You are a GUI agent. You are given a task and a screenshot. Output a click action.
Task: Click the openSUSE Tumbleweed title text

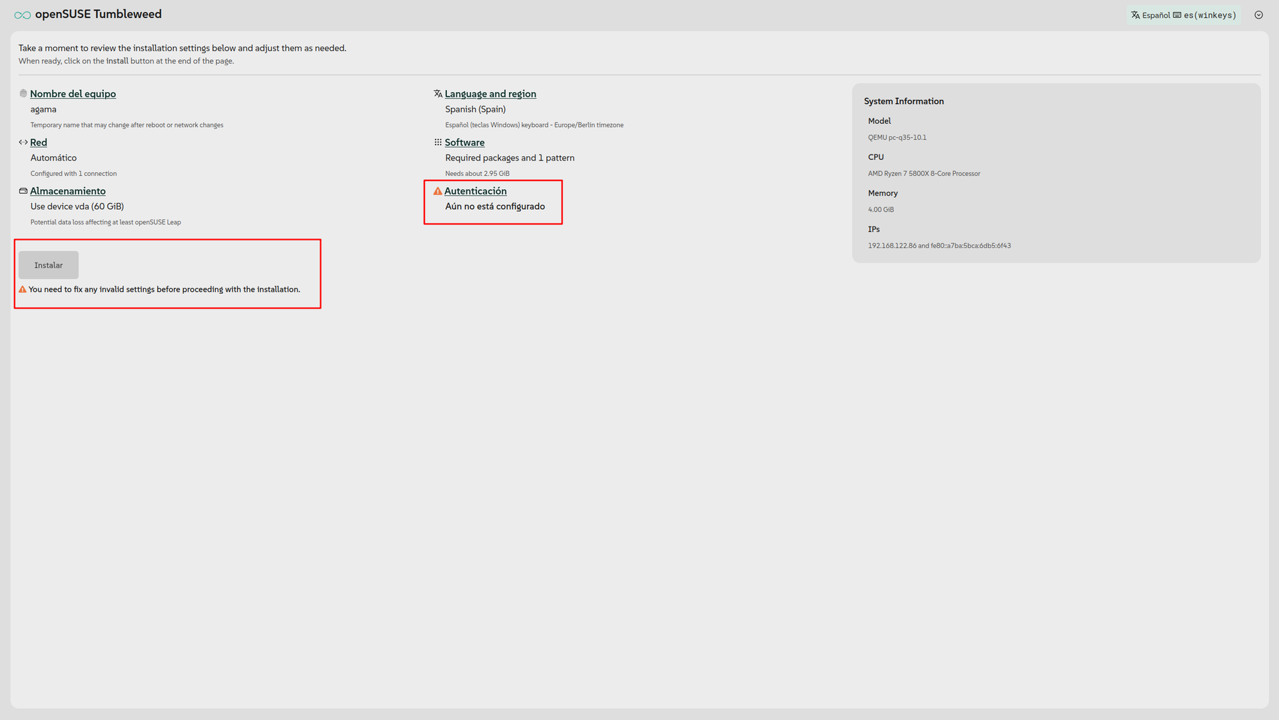click(x=98, y=14)
